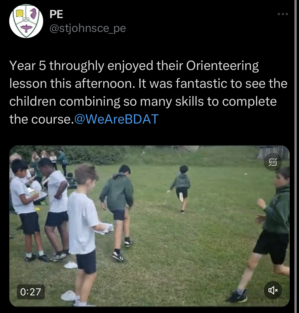Open the @stjohnsce_pe handle profile
Image resolution: width=299 pixels, height=313 pixels.
coord(87,28)
